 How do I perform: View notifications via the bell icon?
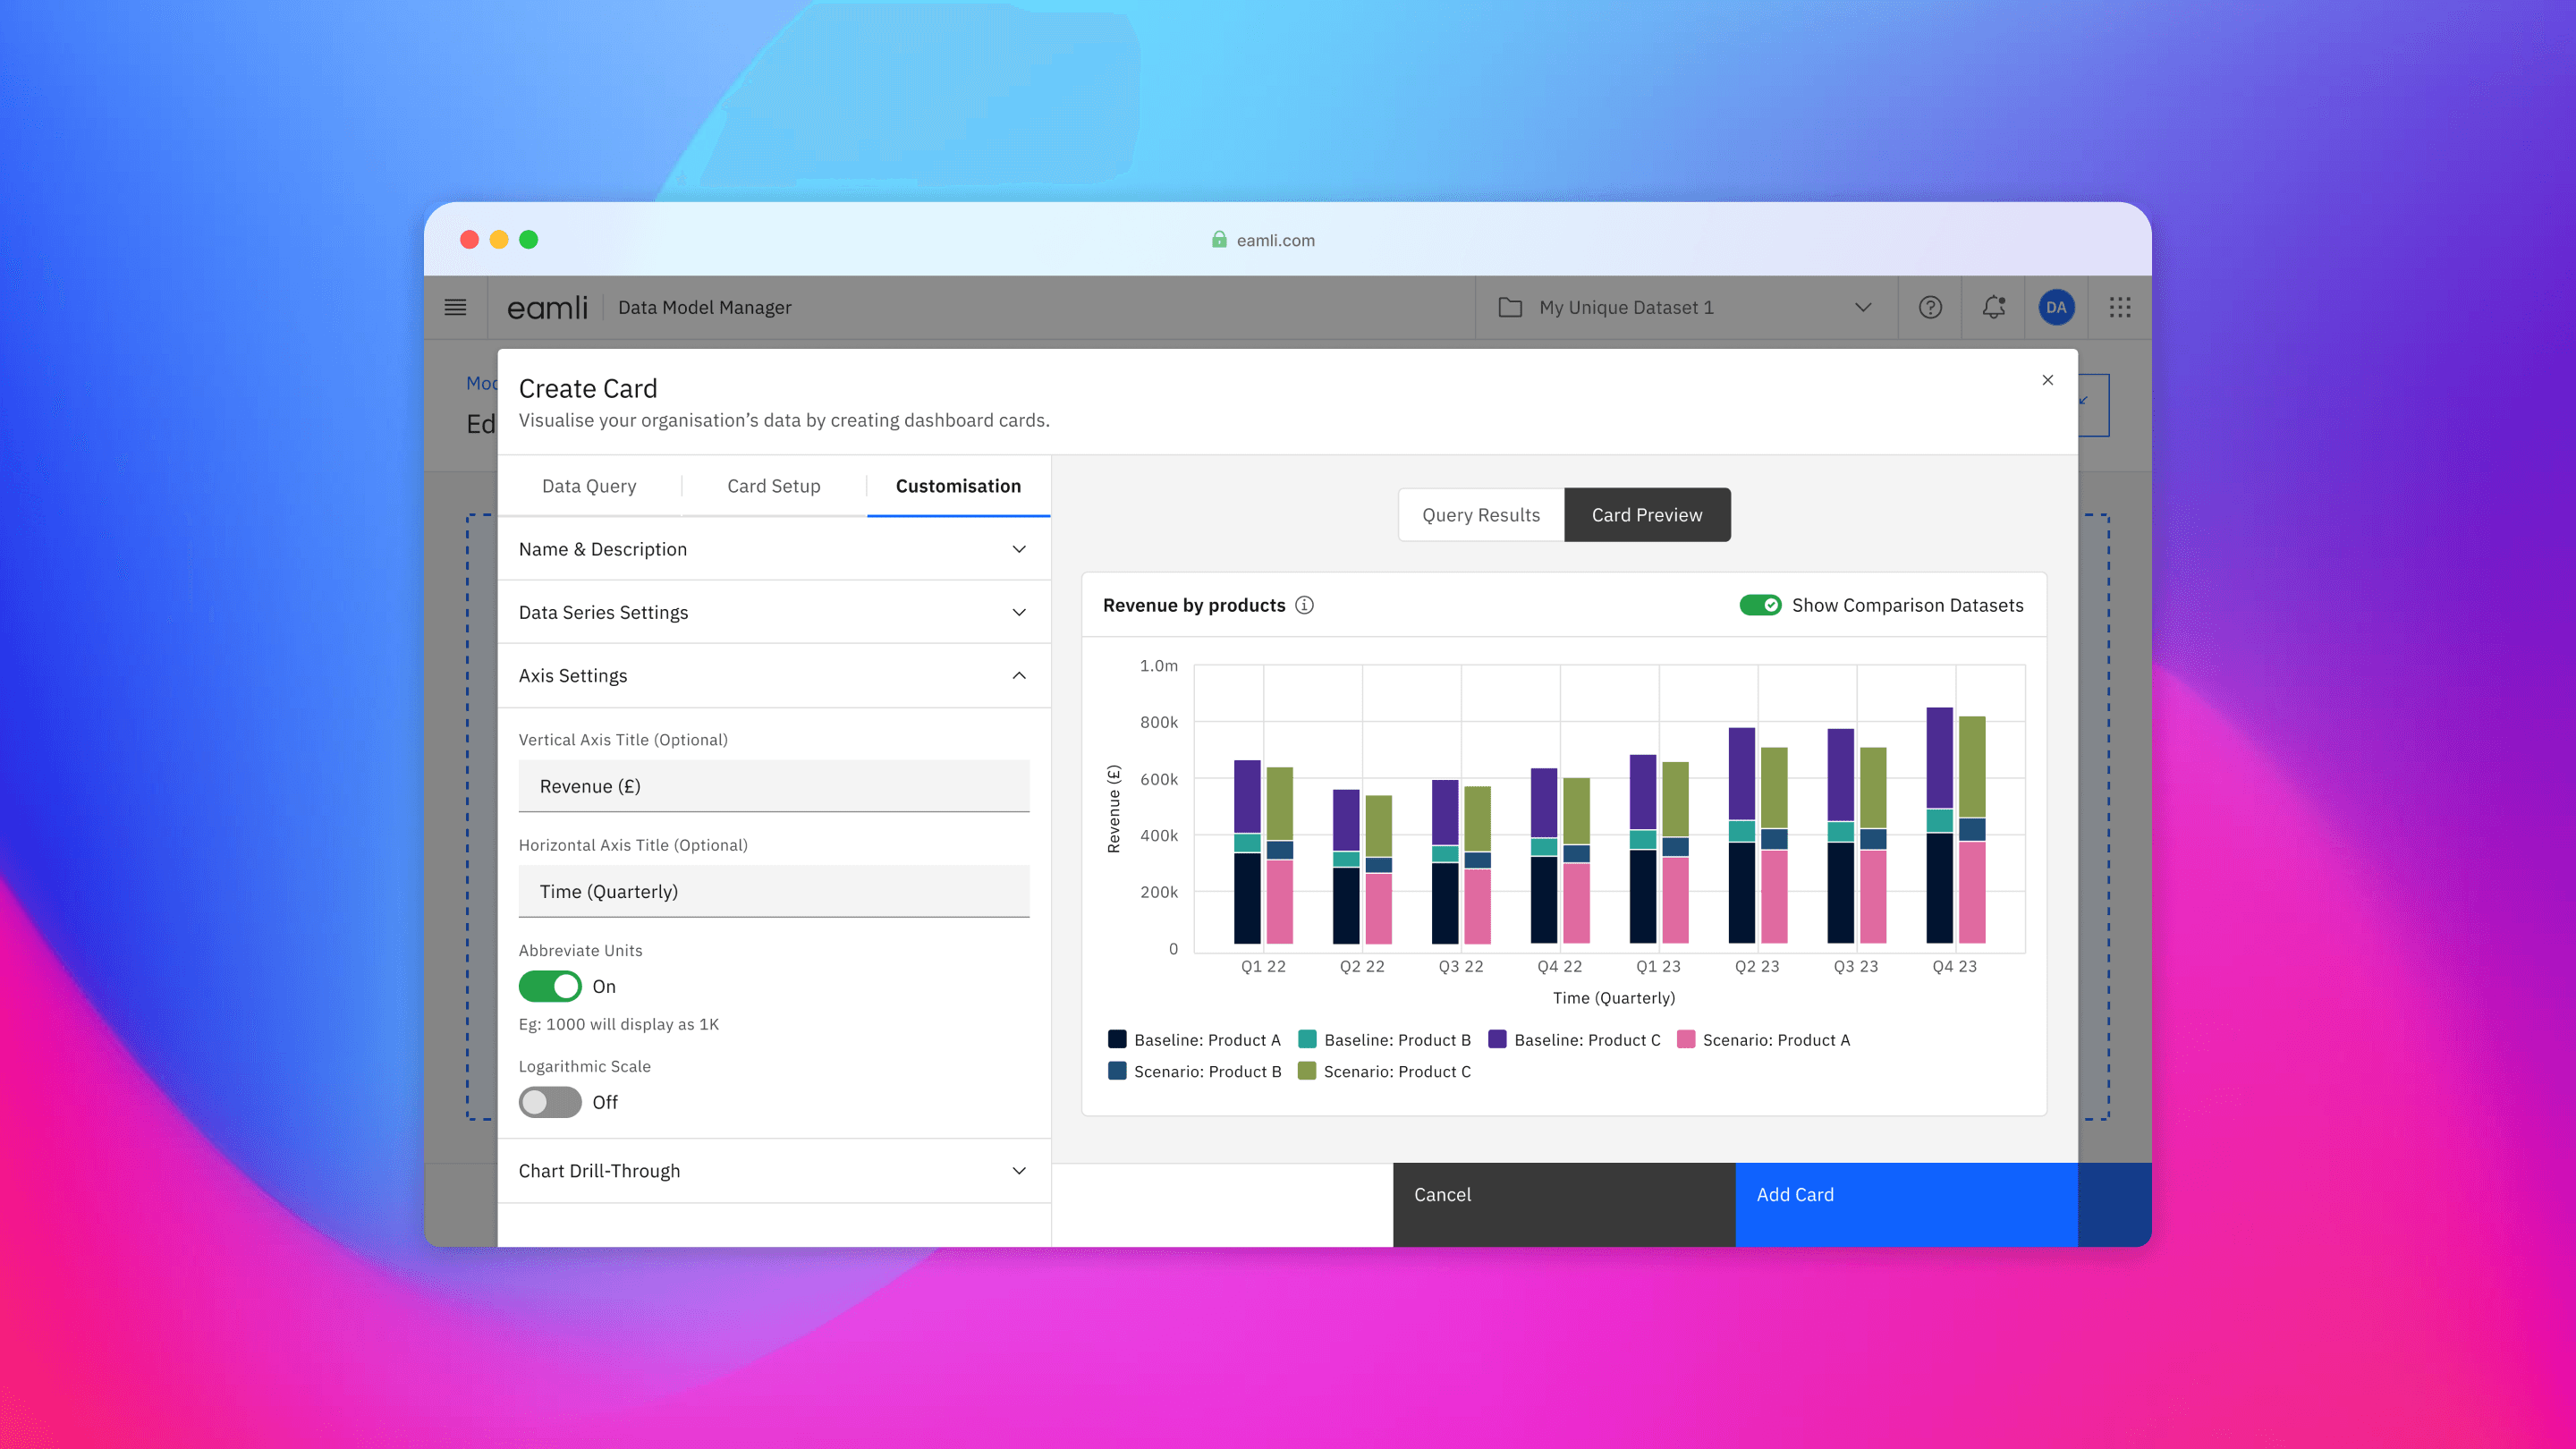(x=1993, y=307)
